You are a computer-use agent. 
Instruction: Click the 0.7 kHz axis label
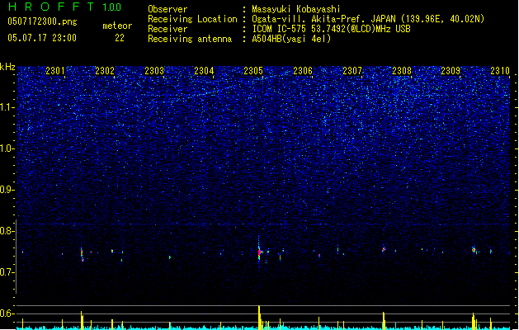click(x=7, y=272)
